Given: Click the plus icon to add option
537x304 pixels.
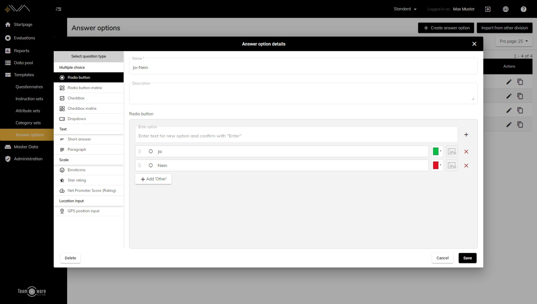Looking at the screenshot, I should (466, 135).
